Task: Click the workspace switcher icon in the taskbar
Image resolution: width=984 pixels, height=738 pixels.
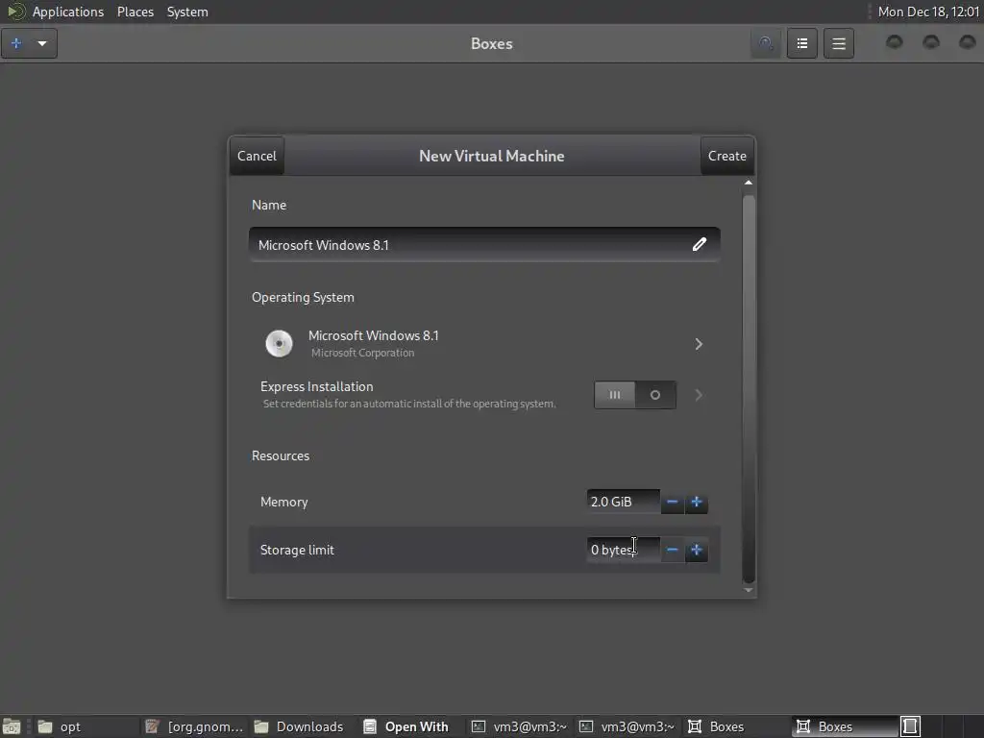Action: [911, 726]
